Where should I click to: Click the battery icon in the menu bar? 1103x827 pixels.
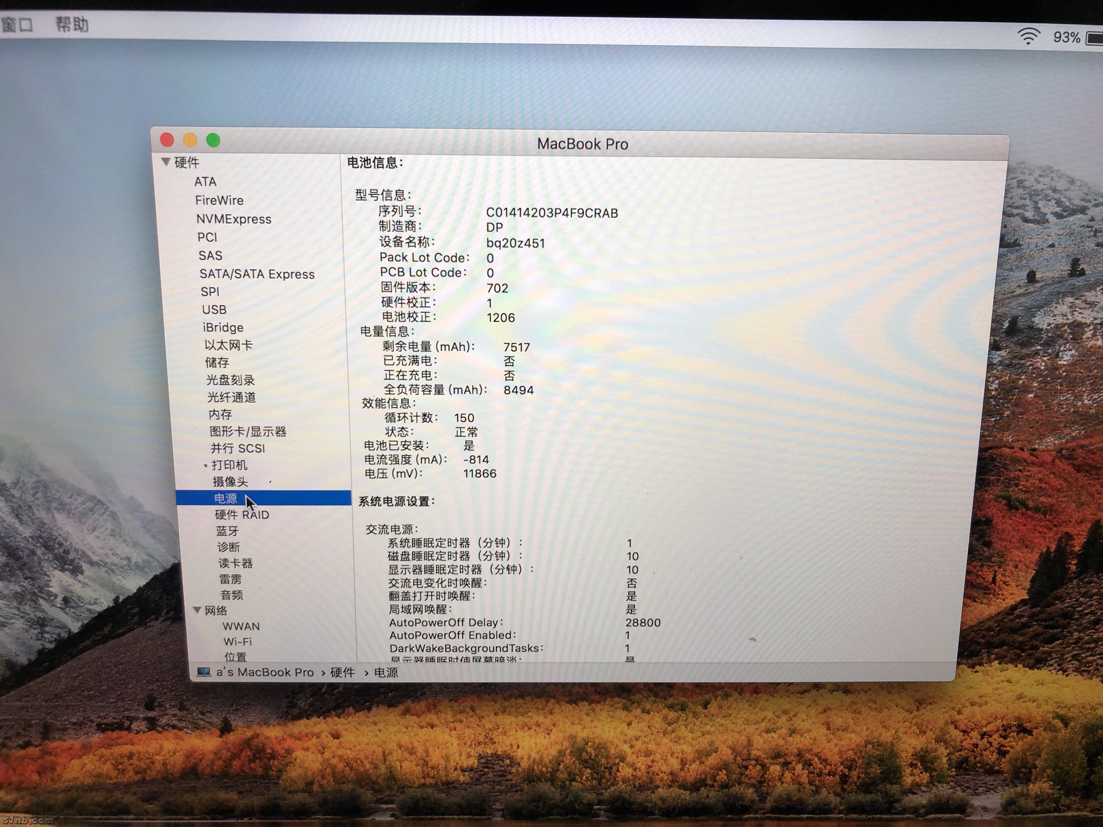click(1095, 38)
